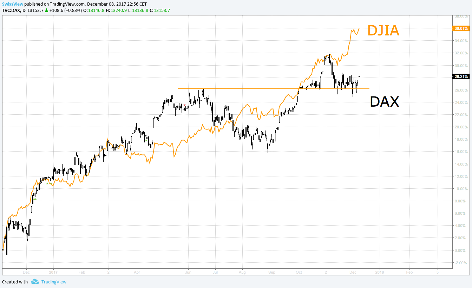Click the 32.00% scale label
This screenshot has height=288, width=472.
click(461, 53)
